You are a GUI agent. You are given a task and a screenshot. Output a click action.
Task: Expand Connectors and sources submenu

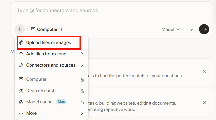tap(82, 65)
